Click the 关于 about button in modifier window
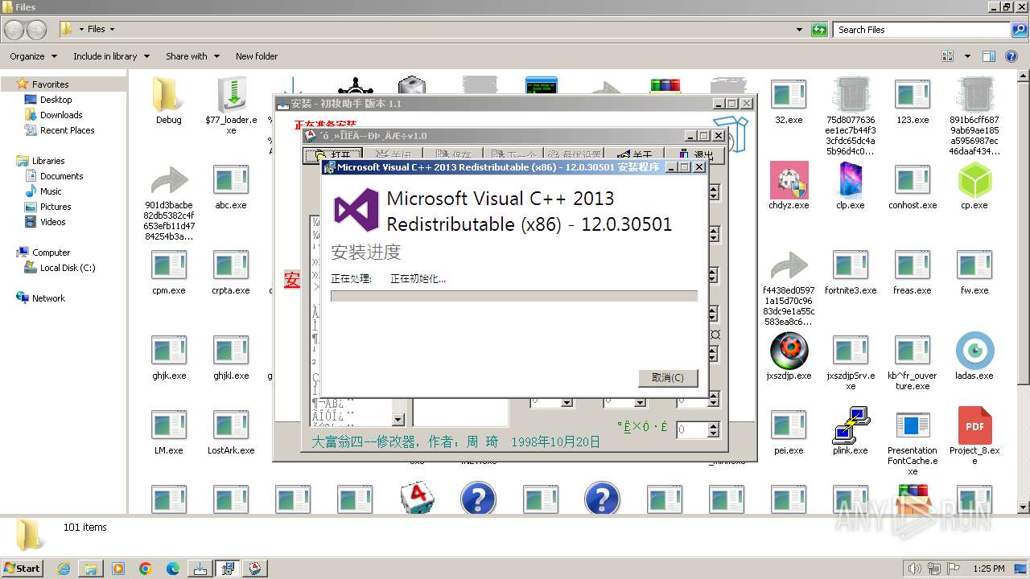Screen dimensions: 1030x579 point(636,155)
